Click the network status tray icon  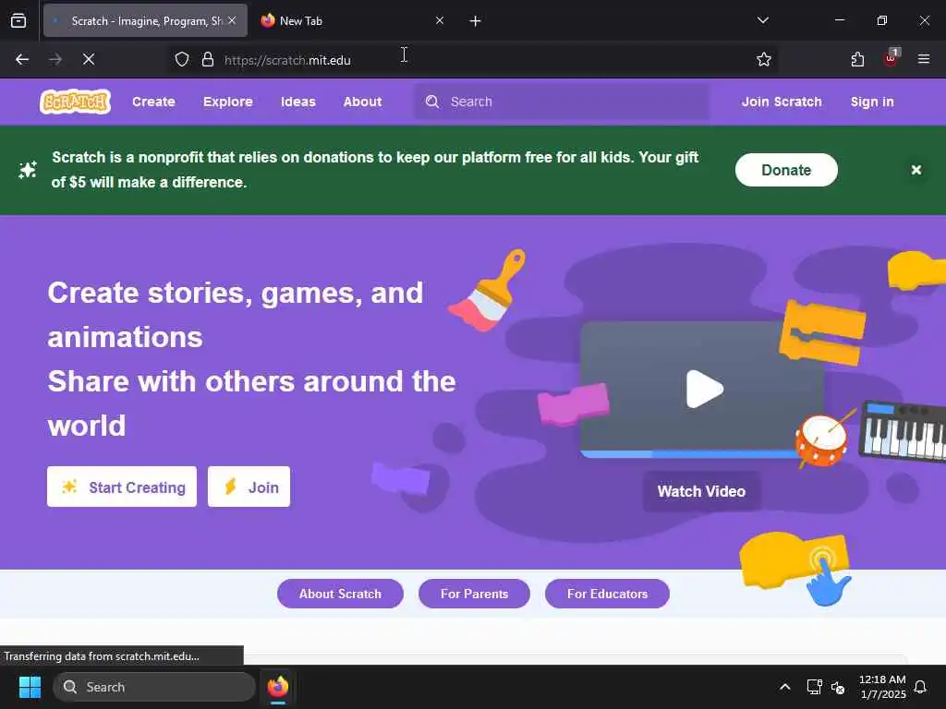click(x=815, y=687)
